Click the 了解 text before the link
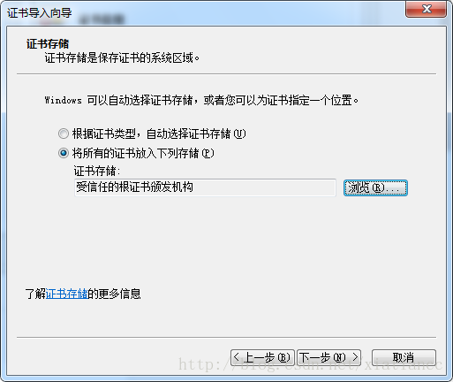This screenshot has height=382, width=453. [35, 294]
